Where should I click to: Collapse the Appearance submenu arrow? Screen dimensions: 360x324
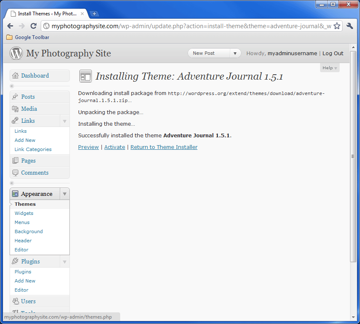65,194
